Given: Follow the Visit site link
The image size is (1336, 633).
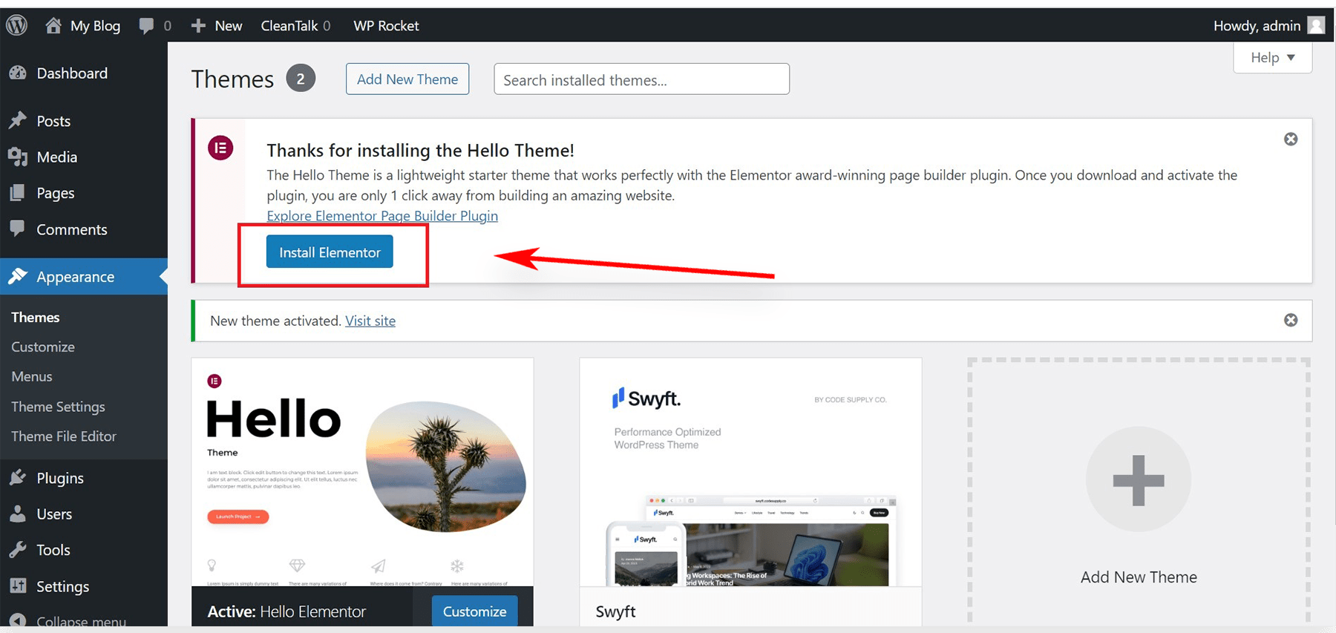Looking at the screenshot, I should [370, 321].
